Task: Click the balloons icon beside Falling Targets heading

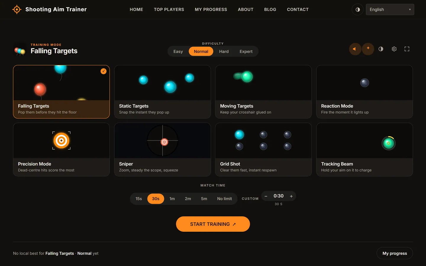Action: click(x=20, y=51)
